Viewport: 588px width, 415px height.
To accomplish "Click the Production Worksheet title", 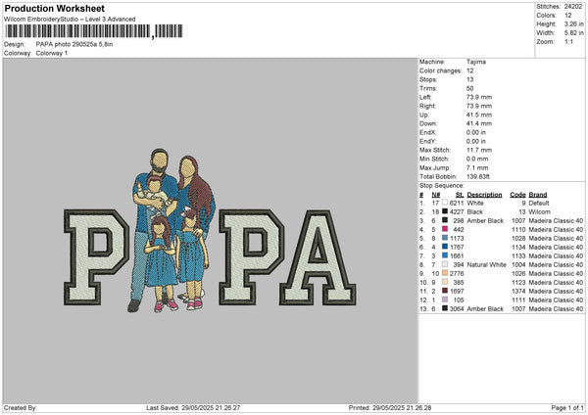I will pyautogui.click(x=54, y=8).
